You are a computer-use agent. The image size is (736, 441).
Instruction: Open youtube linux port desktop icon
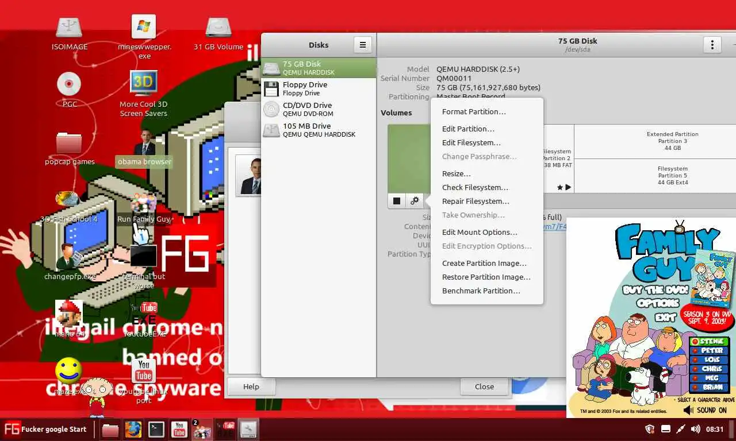pyautogui.click(x=144, y=381)
